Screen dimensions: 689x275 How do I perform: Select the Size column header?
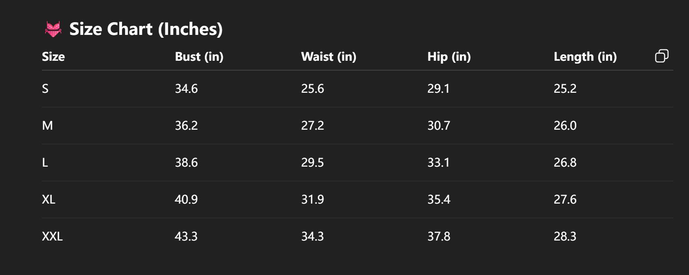click(x=53, y=57)
